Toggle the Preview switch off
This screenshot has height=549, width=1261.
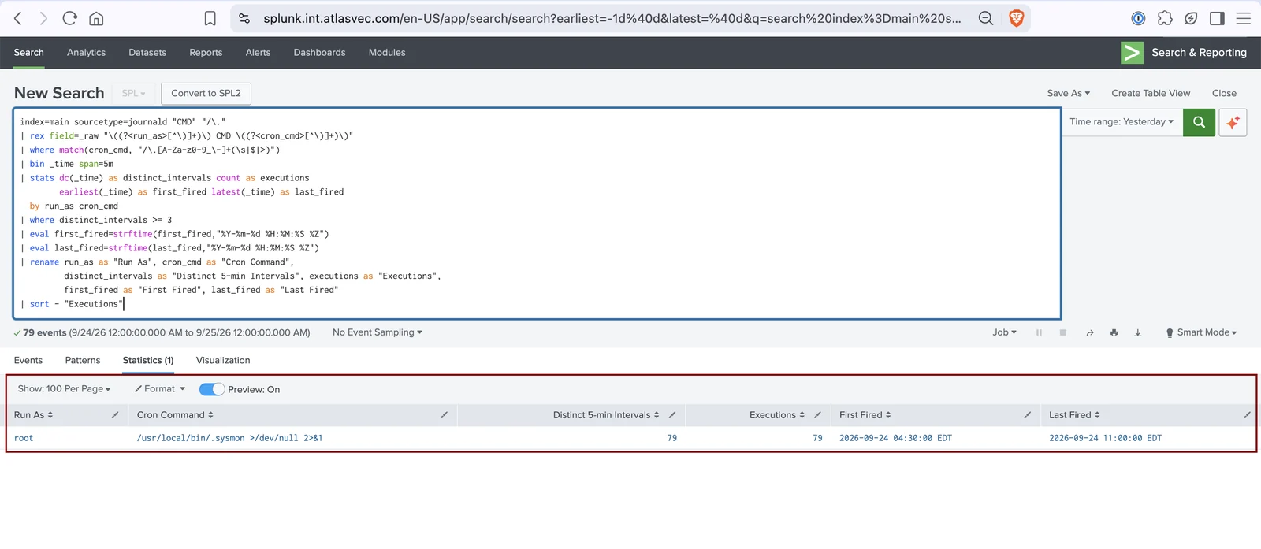point(212,389)
